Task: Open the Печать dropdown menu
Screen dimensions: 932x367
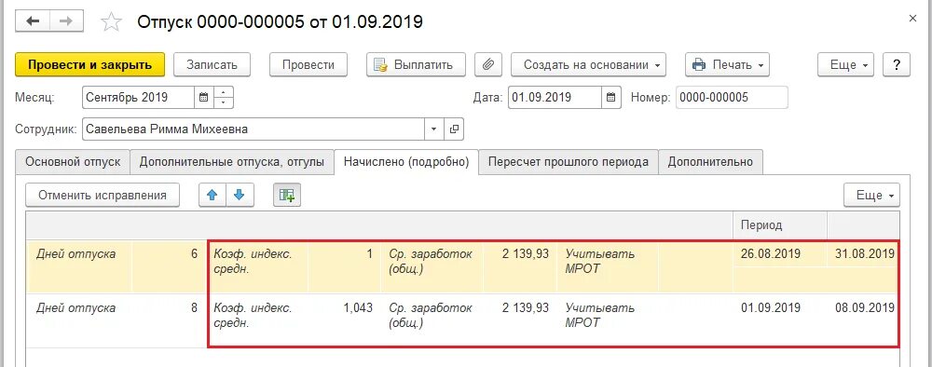Action: 728,64
